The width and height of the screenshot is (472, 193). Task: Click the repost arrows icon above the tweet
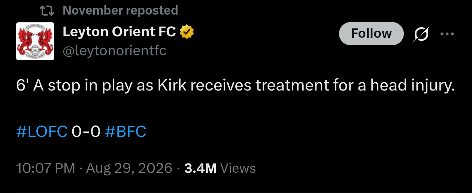coord(47,10)
